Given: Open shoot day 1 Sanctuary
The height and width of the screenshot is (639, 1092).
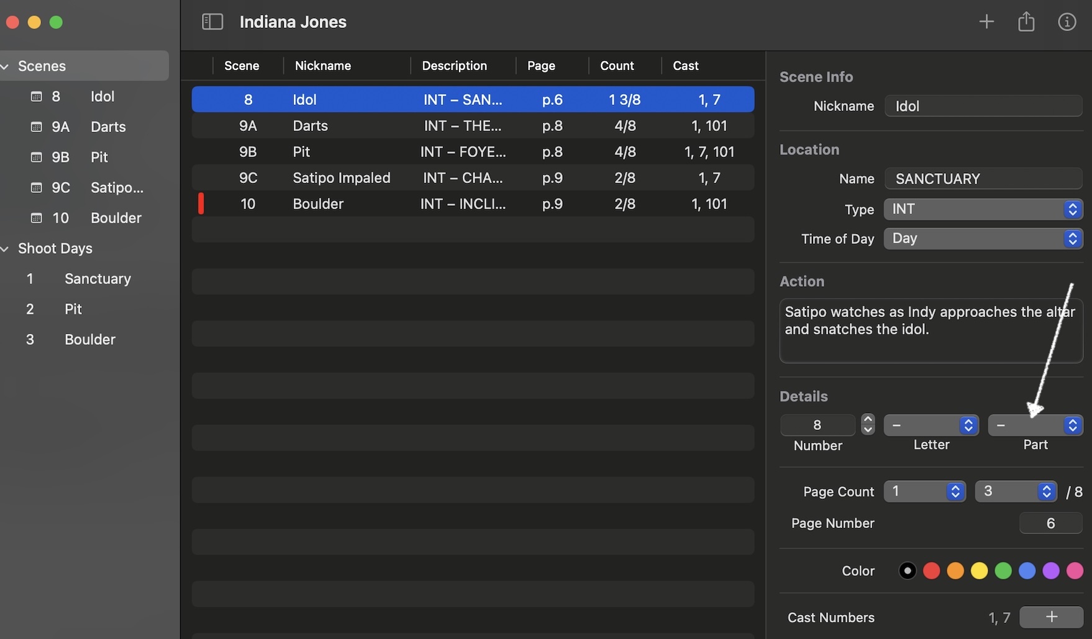Looking at the screenshot, I should pyautogui.click(x=84, y=279).
